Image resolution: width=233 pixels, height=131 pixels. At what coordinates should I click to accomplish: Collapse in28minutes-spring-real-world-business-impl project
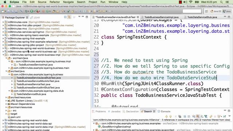(x=3, y=55)
